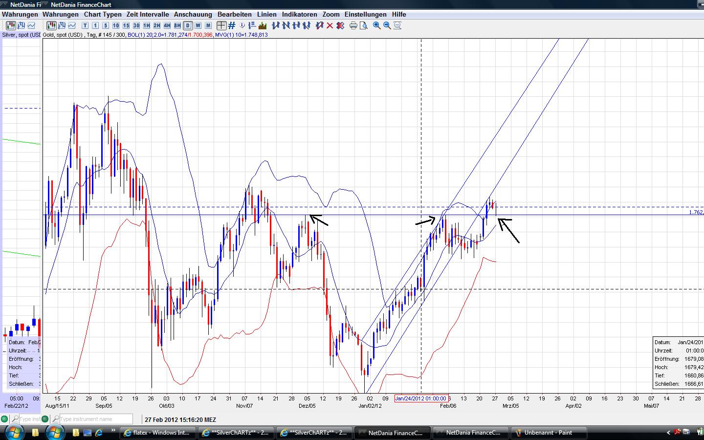Switch to 30-minute interval

click(x=136, y=25)
